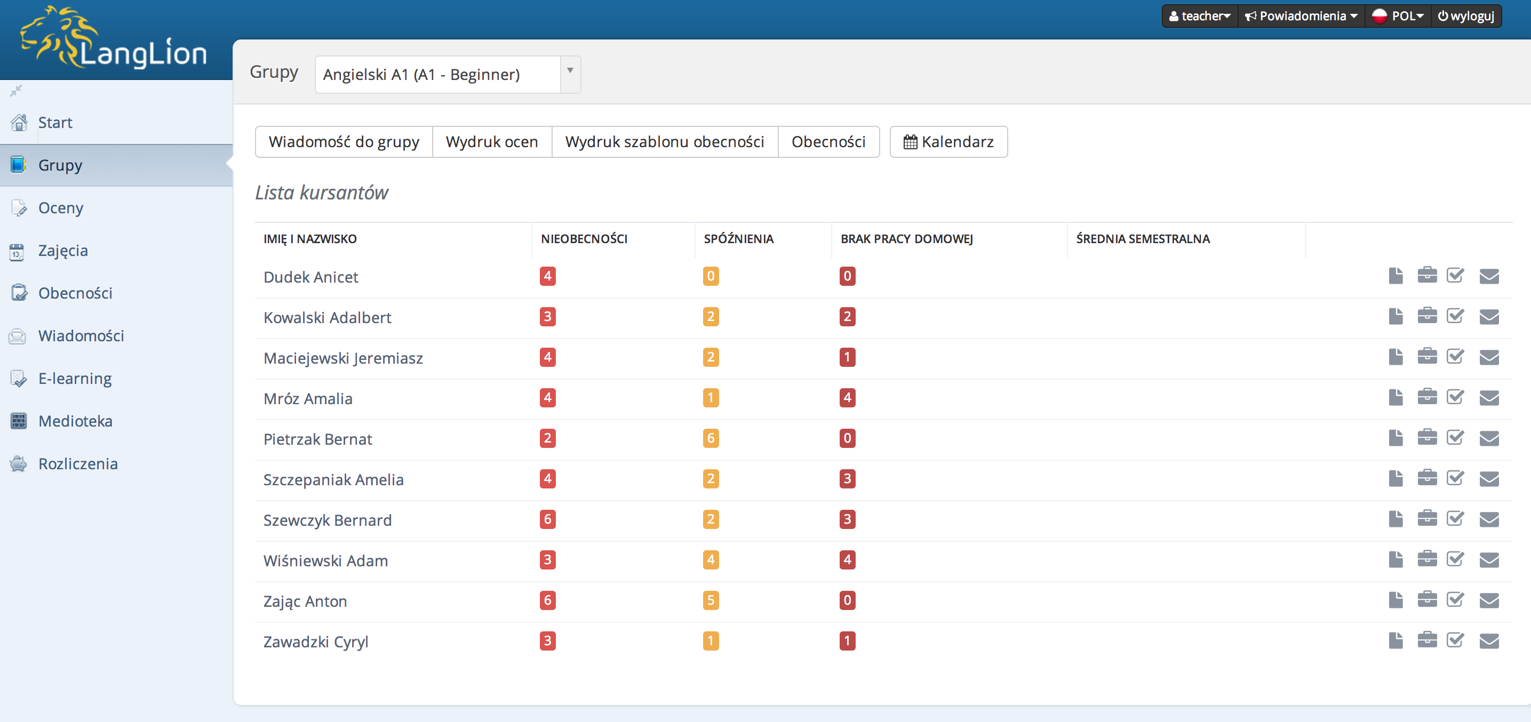Screen dimensions: 1531x722
Task: Click envelope icon for Mróz Amalia
Action: click(1488, 398)
